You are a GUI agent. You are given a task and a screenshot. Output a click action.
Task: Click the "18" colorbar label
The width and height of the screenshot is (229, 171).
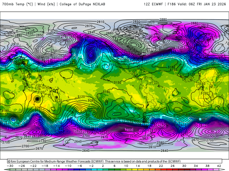(149, 166)
